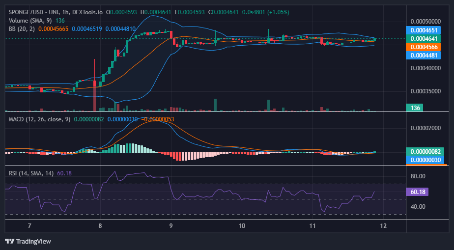Click the volume legend value 136
This screenshot has width=454, height=250.
point(60,21)
